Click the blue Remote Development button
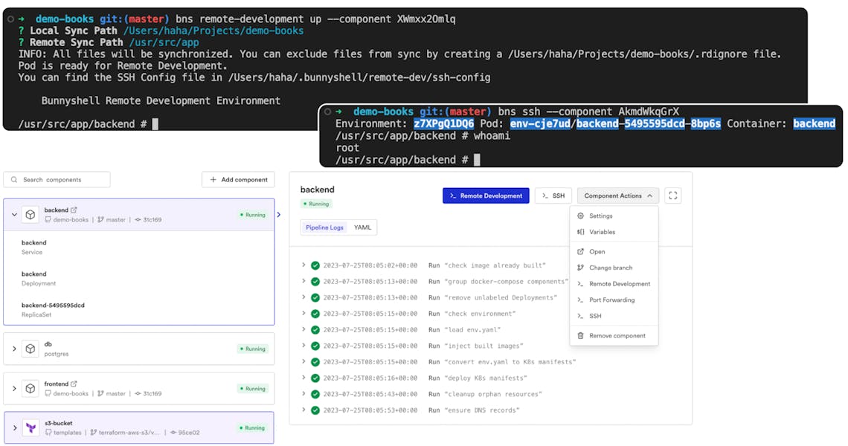 (486, 195)
